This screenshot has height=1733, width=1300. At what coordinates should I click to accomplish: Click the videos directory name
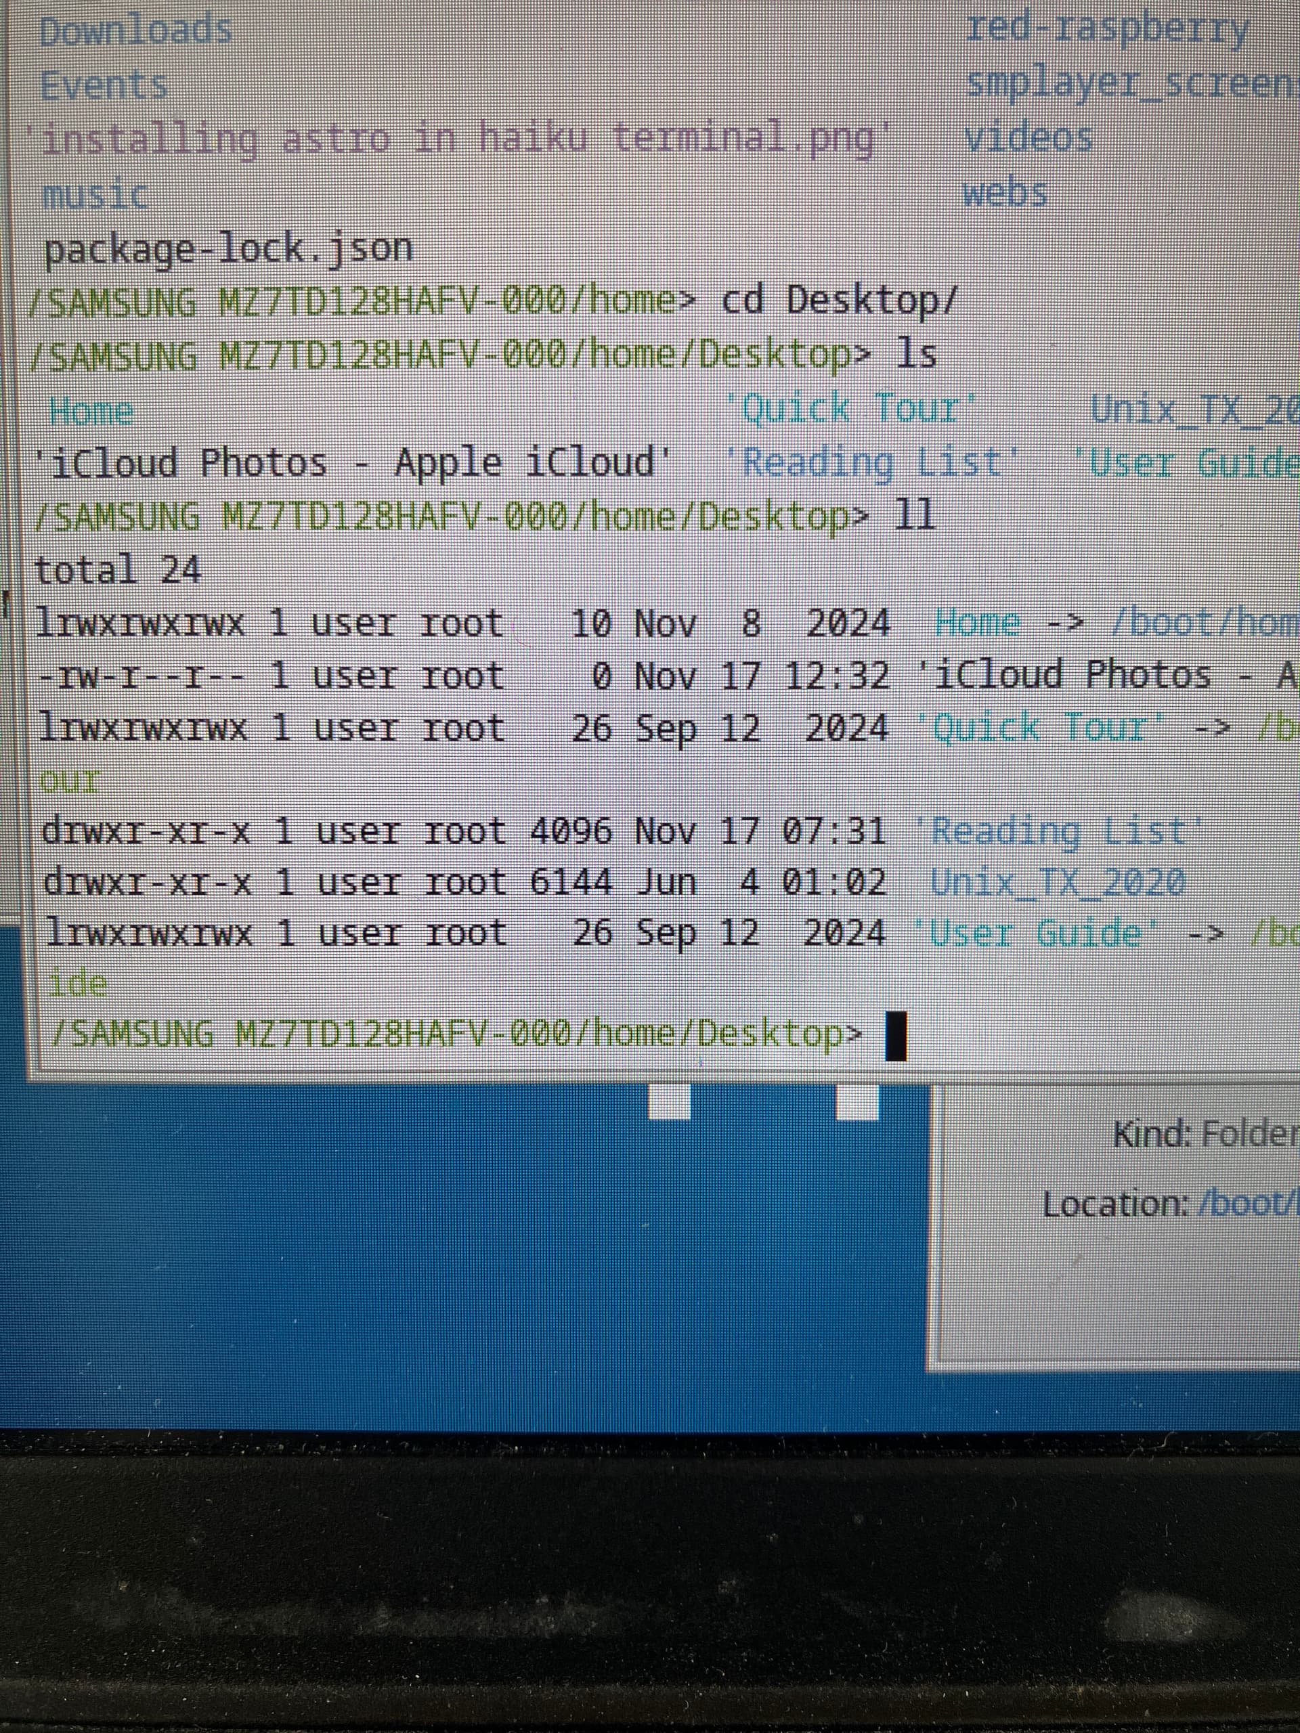tap(1027, 139)
